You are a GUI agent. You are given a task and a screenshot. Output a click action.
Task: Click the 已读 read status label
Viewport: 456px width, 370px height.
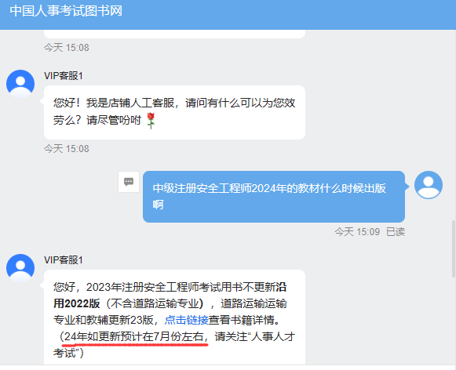tap(396, 232)
